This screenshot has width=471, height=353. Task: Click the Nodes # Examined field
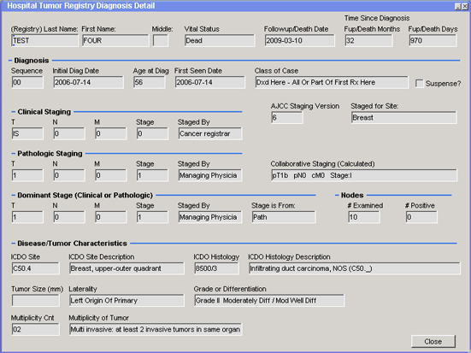coord(364,217)
